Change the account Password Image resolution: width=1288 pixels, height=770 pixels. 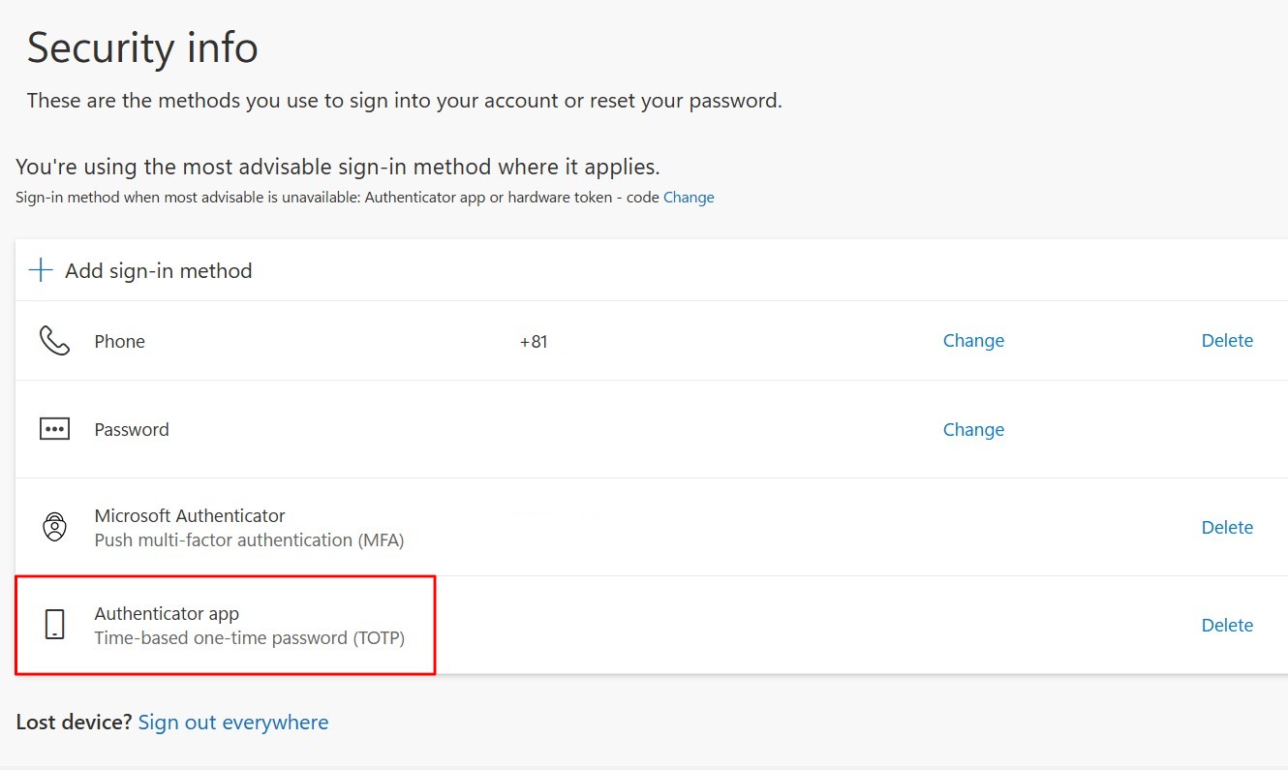973,429
